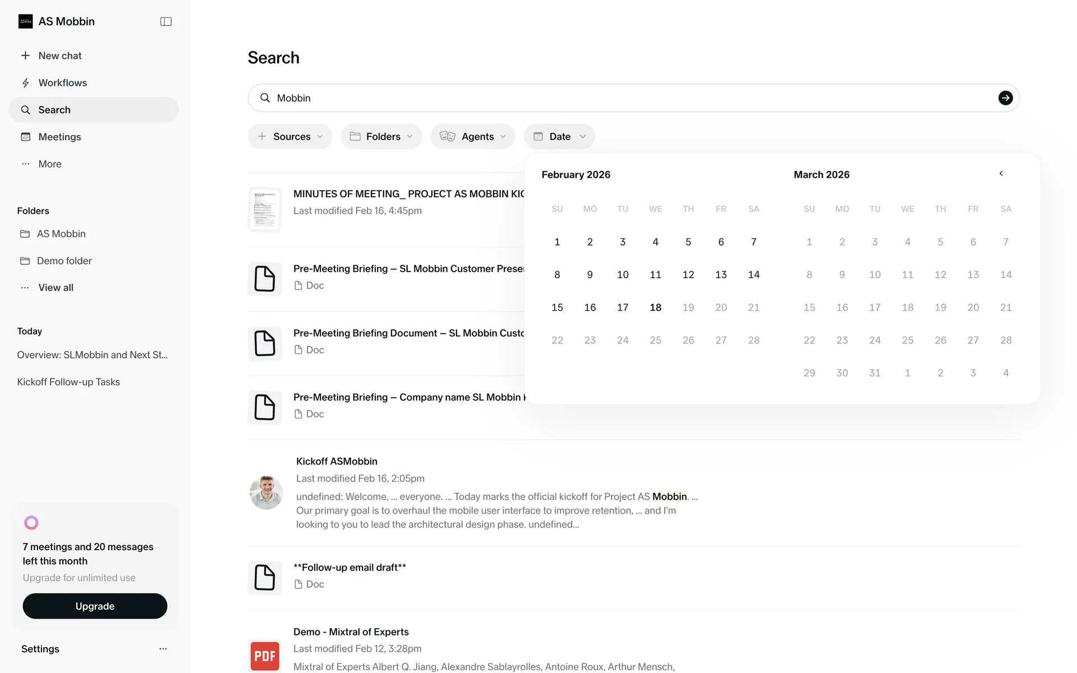Go to previous month with chevron
Screen dimensions: 1077x673
[x=1001, y=174]
